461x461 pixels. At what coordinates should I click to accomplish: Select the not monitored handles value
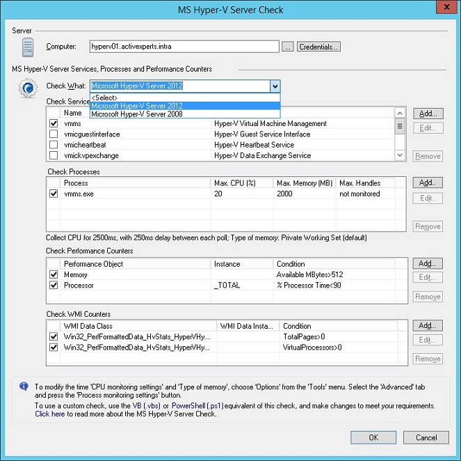coord(359,194)
